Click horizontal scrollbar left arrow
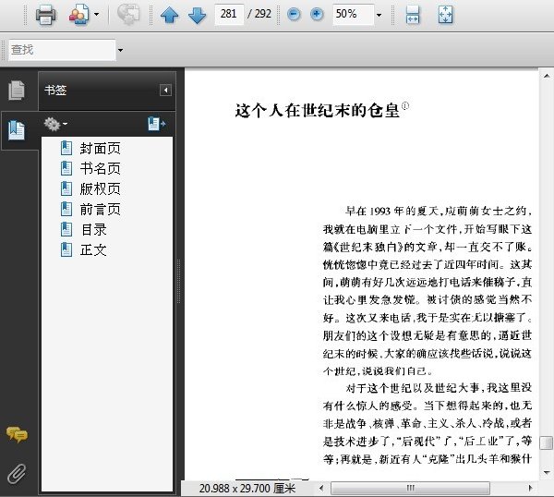The width and height of the screenshot is (554, 497). [321, 489]
